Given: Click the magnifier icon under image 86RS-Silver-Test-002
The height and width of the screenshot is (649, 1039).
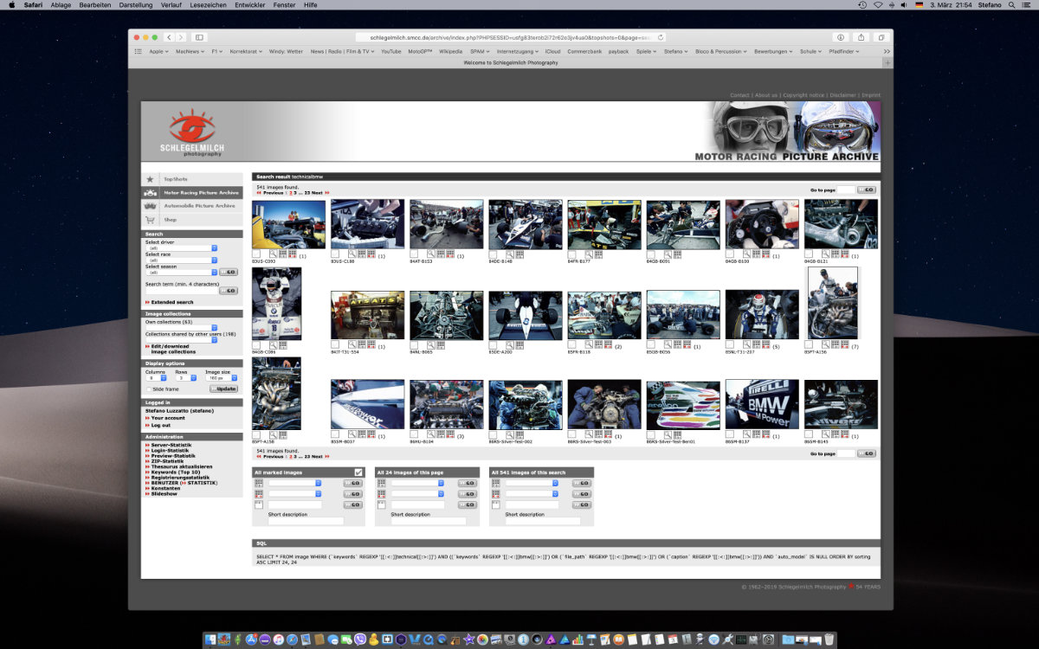Looking at the screenshot, I should (509, 434).
